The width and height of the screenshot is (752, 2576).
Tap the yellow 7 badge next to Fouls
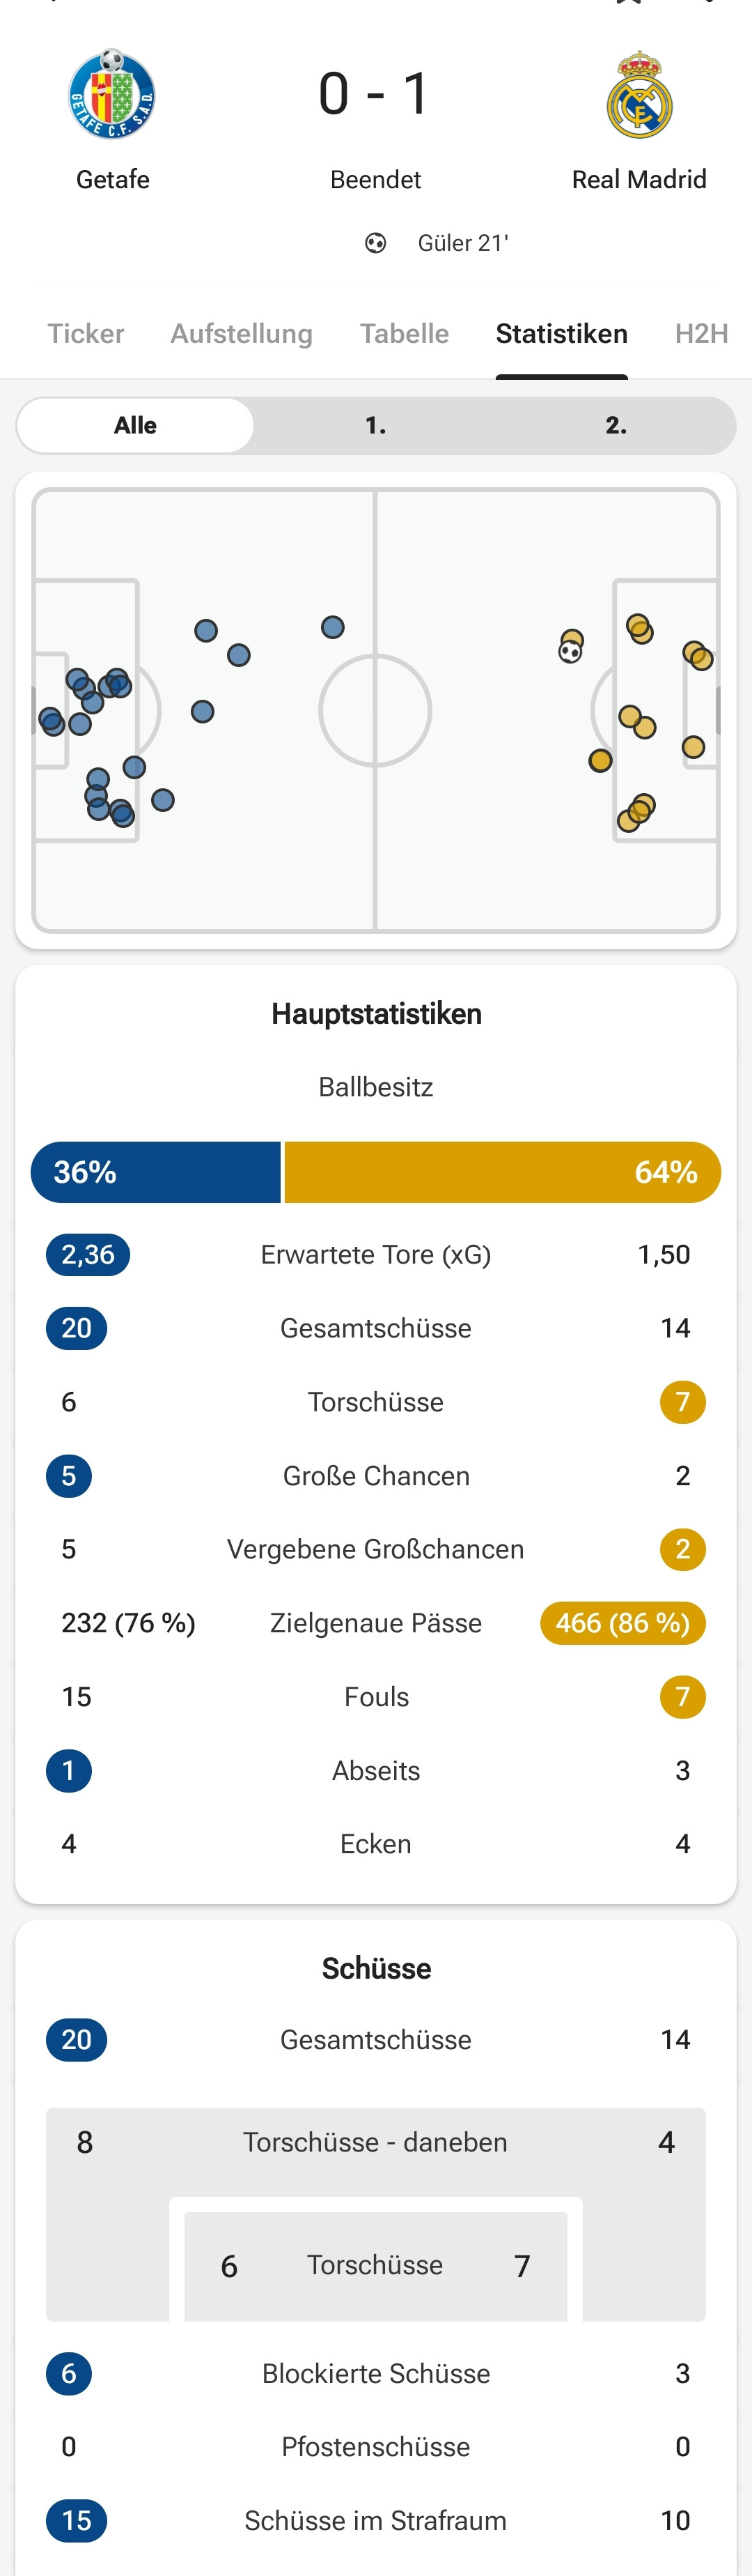tap(682, 1696)
